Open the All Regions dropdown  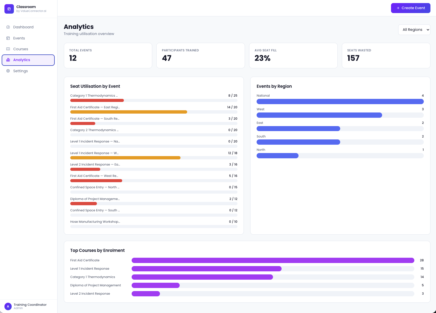414,30
